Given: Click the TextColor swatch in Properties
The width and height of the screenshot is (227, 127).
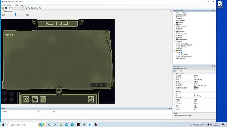Looking at the screenshot, I should coord(195,86).
